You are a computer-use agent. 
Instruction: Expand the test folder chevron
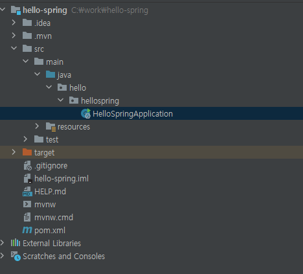coord(25,139)
